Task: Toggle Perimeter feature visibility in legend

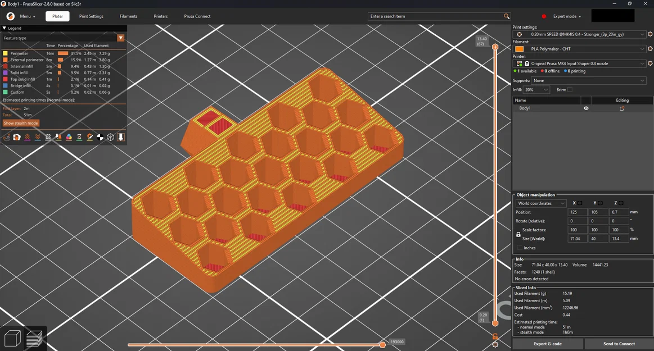Action: click(x=56, y=53)
